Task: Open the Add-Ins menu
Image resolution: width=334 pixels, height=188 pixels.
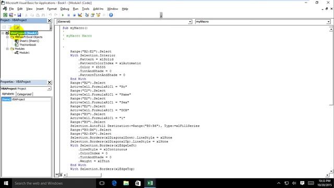Action: point(98,9)
